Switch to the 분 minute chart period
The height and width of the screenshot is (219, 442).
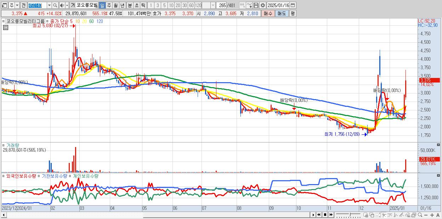[x=130, y=5]
